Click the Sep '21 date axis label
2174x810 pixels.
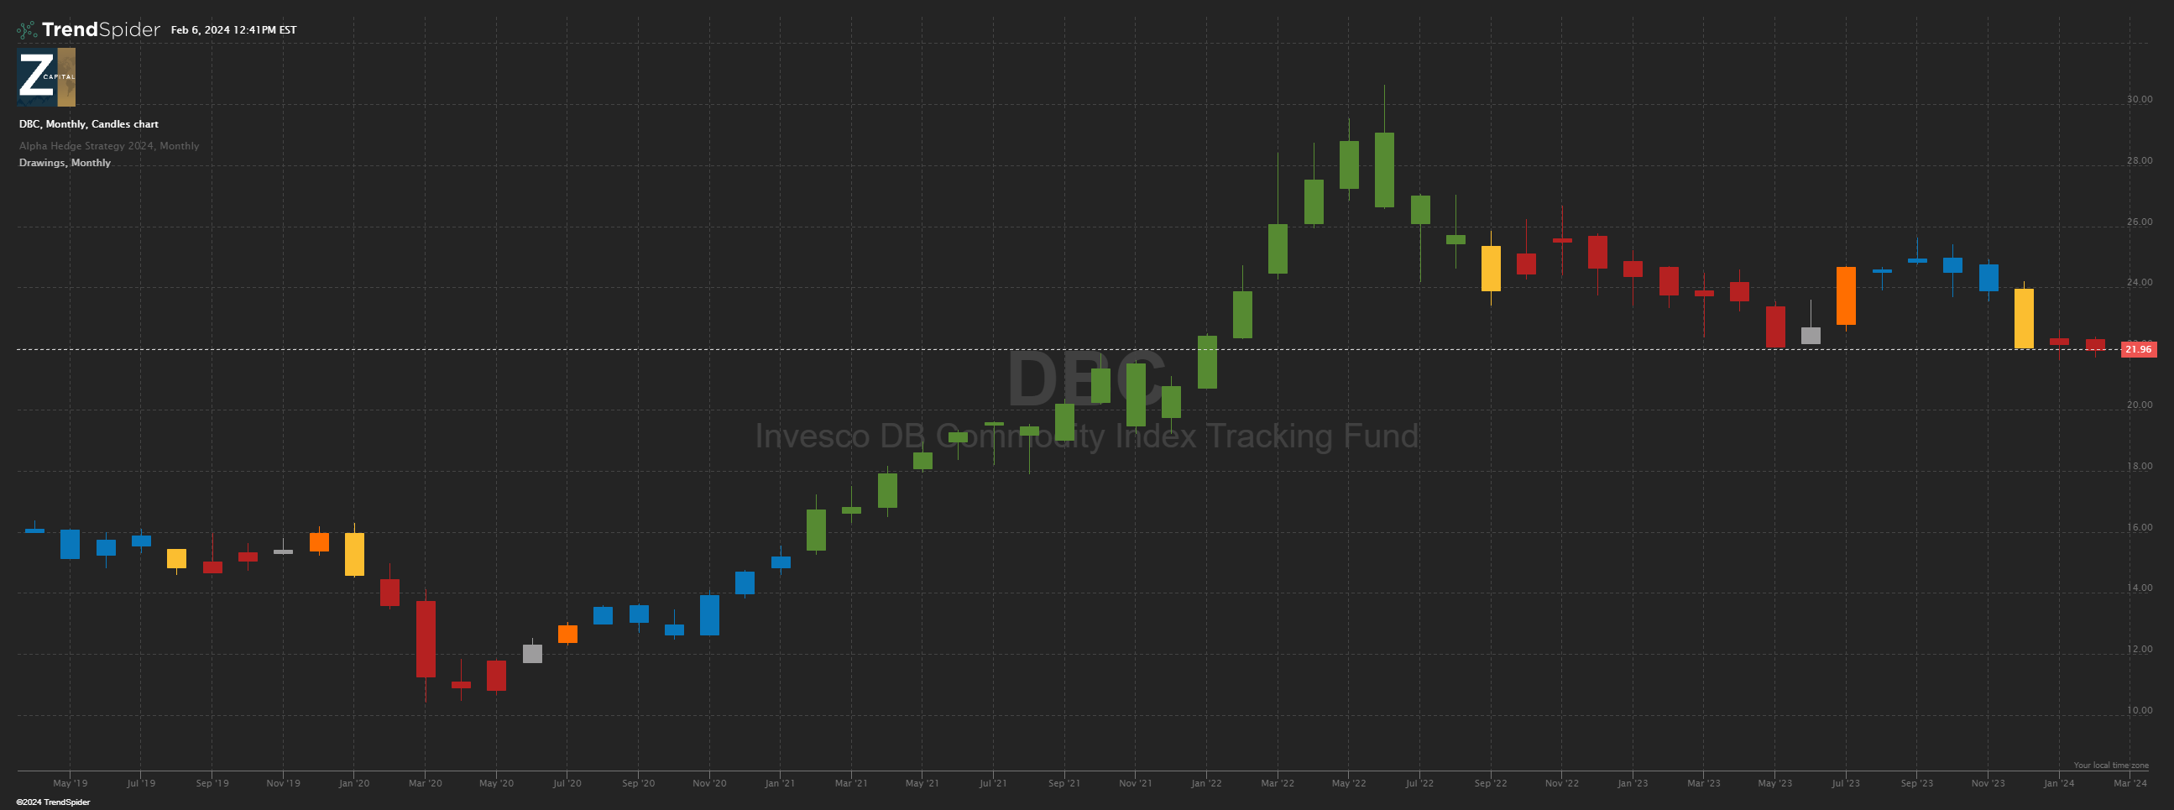(x=1064, y=784)
